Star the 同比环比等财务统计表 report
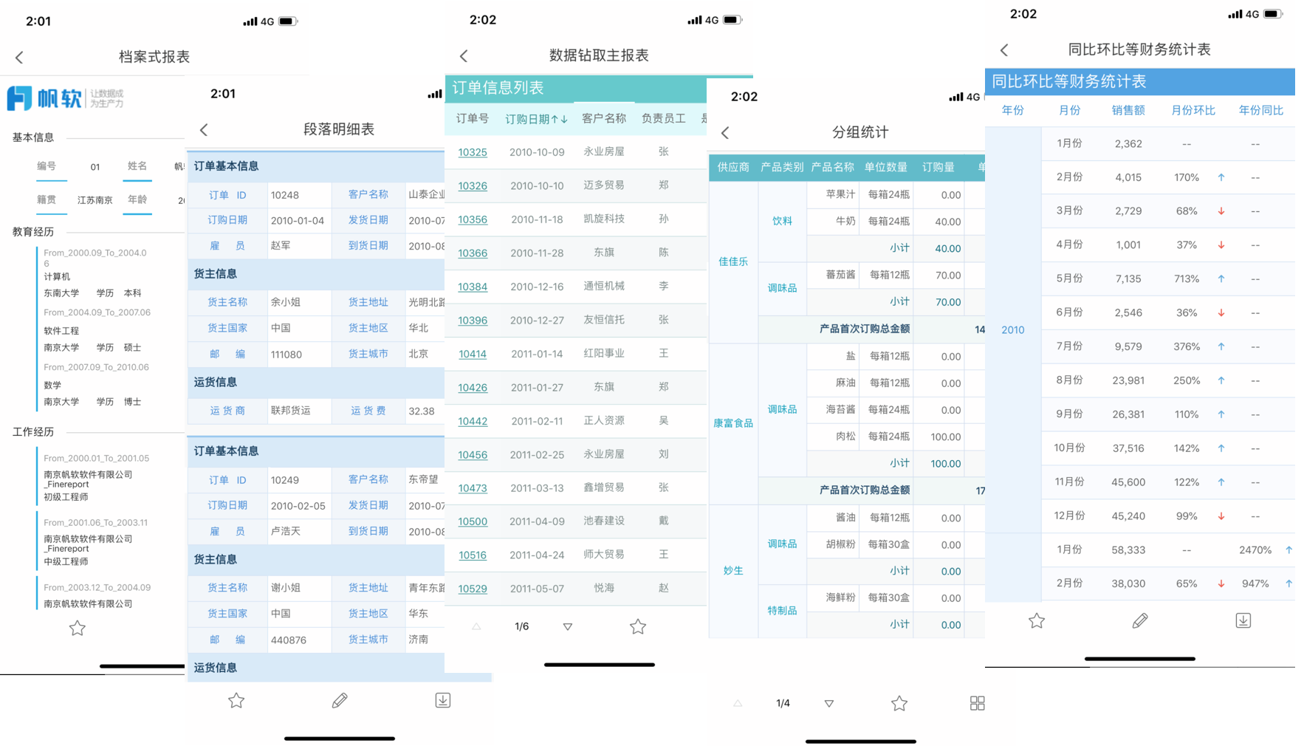Viewport: 1304px width, 746px height. coord(1037,620)
